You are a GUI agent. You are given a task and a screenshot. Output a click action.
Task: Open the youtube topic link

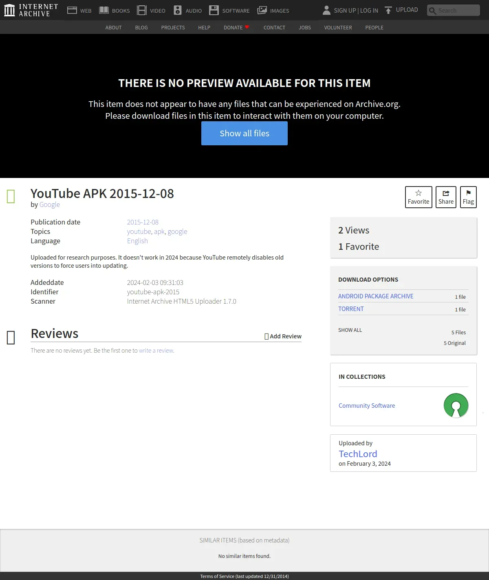tap(139, 231)
